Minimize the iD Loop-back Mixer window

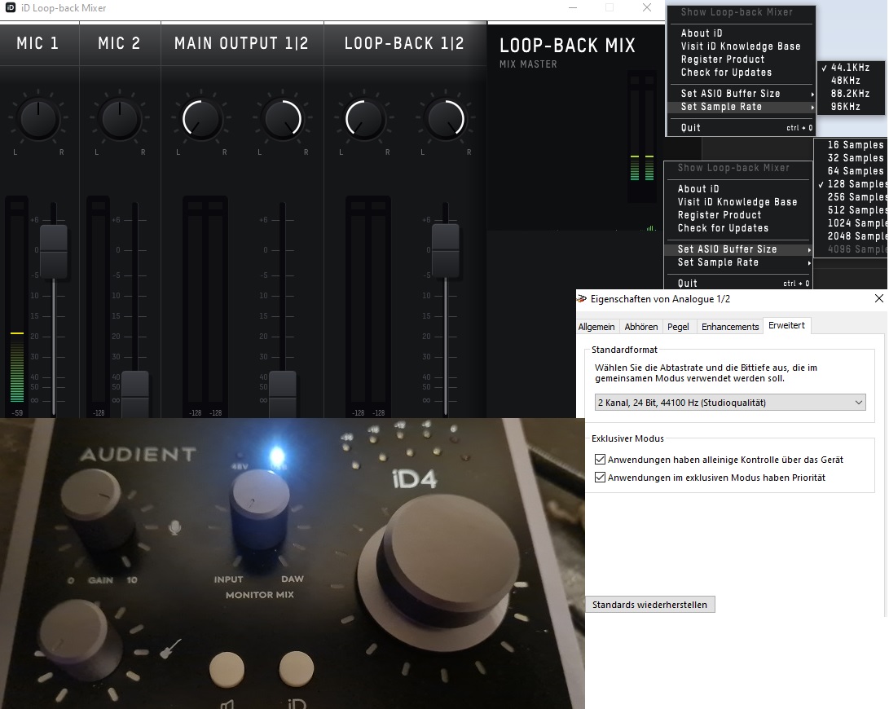pos(573,8)
